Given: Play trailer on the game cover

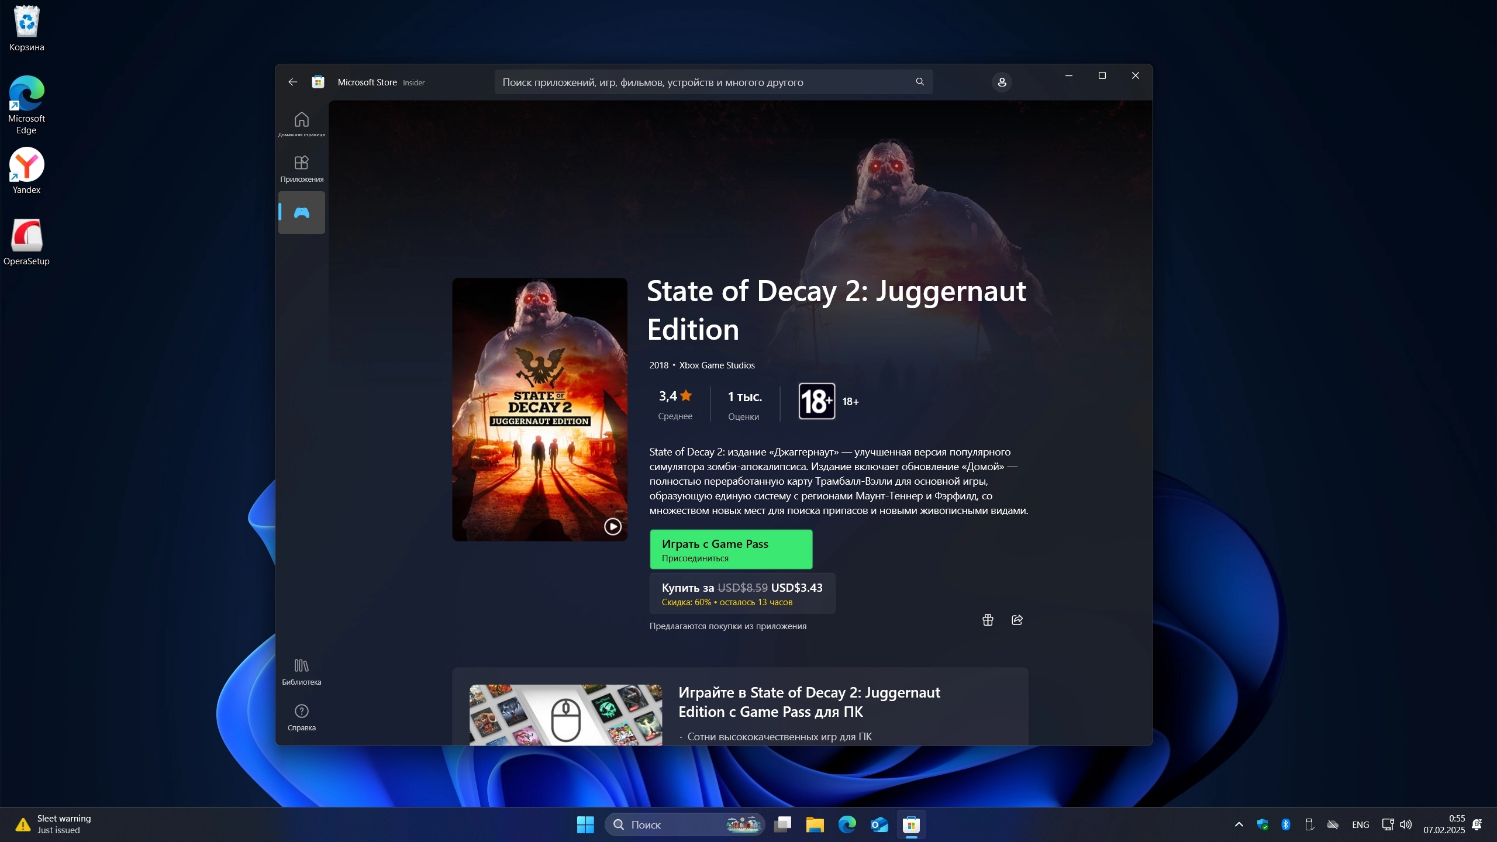Looking at the screenshot, I should [612, 526].
